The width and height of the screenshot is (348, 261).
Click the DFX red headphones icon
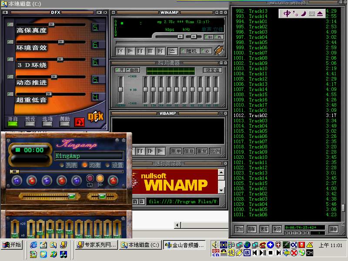pyautogui.click(x=79, y=121)
